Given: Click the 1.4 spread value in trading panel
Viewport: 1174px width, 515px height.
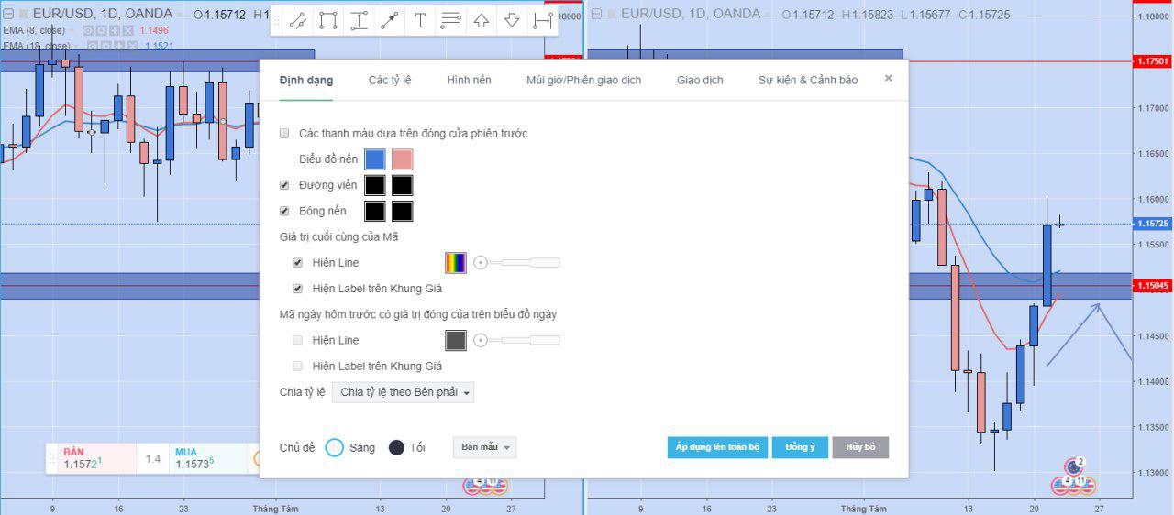Looking at the screenshot, I should (x=152, y=459).
